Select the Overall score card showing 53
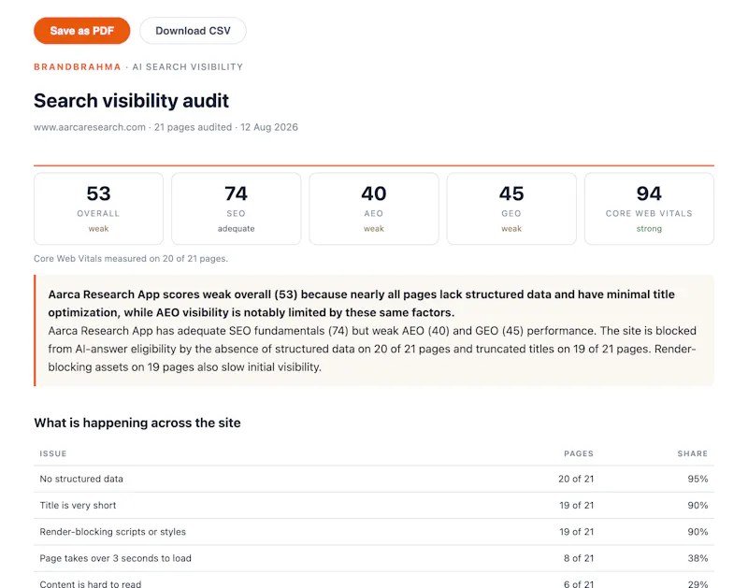The height and width of the screenshot is (588, 748). click(x=99, y=208)
